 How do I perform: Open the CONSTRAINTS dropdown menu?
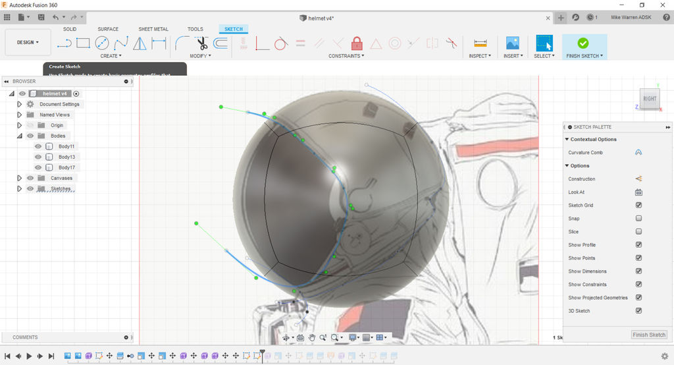(347, 56)
